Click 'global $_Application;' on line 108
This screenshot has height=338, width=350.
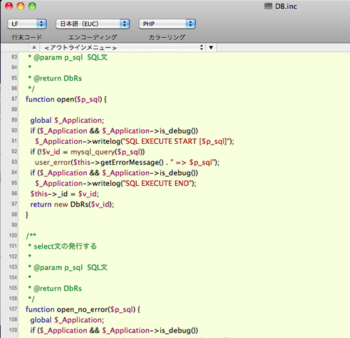67,320
